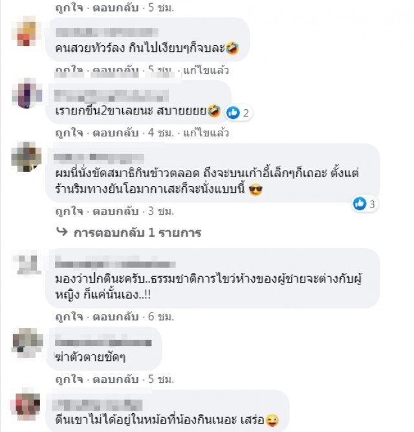Click ถูกใจ under the ฆ่าตัวตายชัดๆ comment
The height and width of the screenshot is (432, 414).
click(69, 379)
